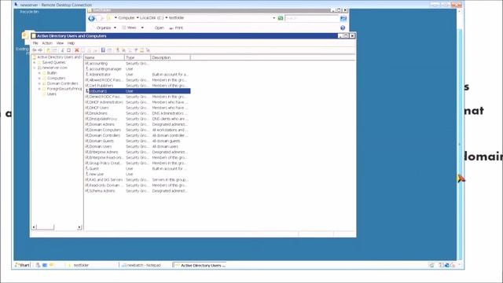Open the address bar history dropdown in Explorer

click(x=274, y=18)
